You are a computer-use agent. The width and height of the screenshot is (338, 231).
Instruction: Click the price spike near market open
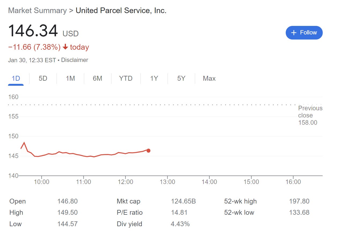[24, 143]
